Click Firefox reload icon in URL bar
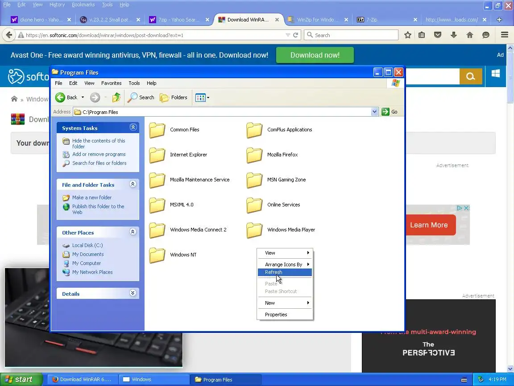 (295, 35)
